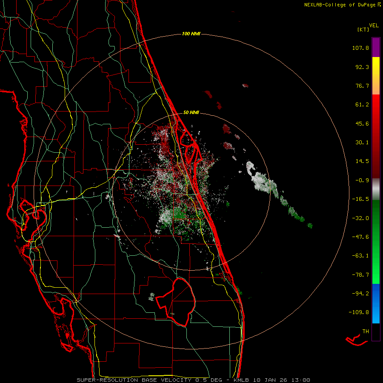Click the 92.3 velocity scale value

click(362, 67)
